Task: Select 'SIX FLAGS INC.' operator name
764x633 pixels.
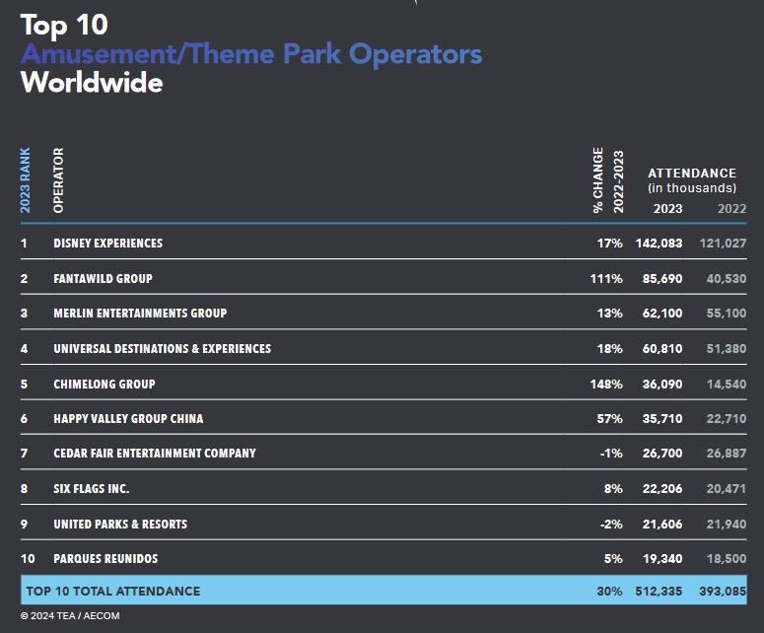Action: tap(91, 489)
